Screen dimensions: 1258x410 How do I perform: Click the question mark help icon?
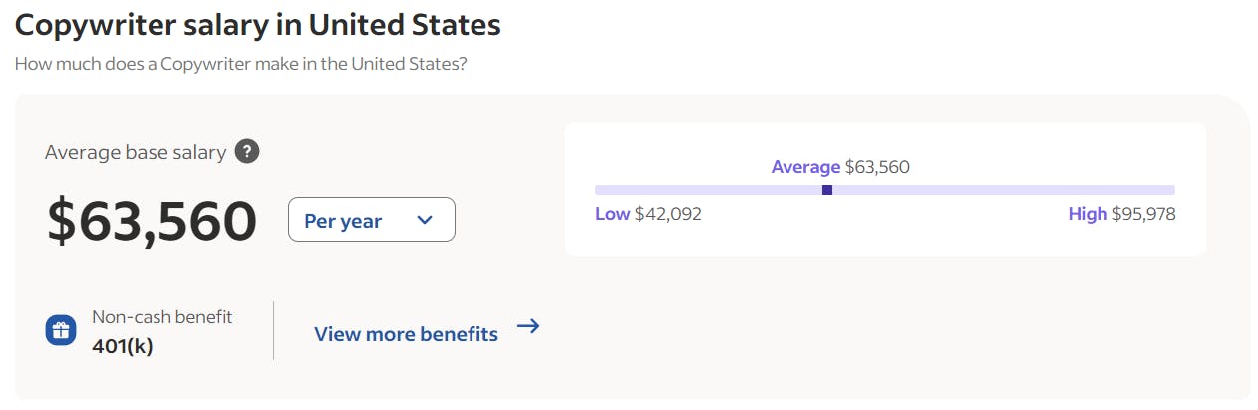247,152
